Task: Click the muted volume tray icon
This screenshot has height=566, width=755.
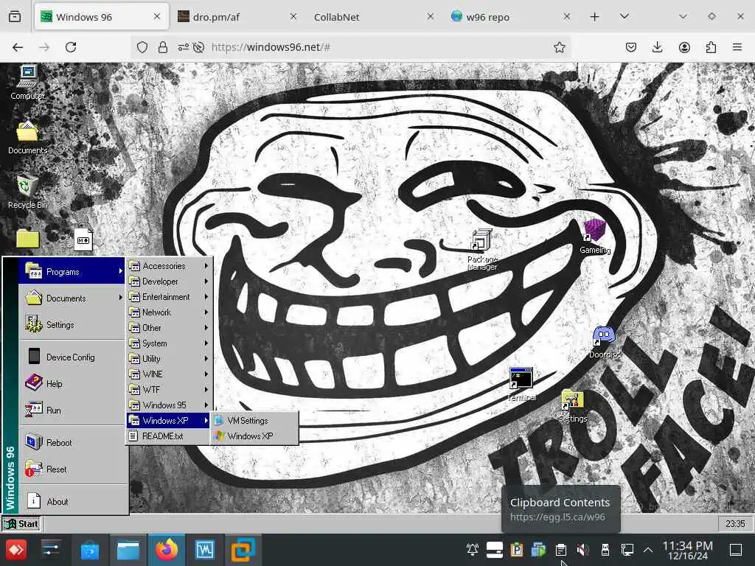Action: tap(582, 550)
